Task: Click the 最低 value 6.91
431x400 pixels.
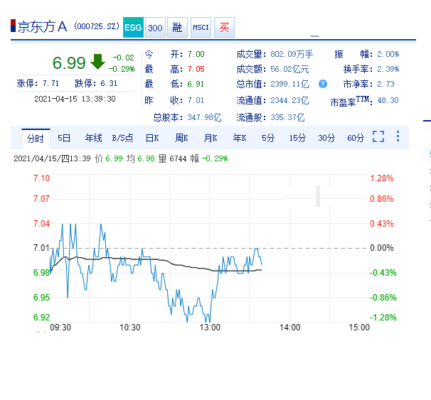Action: (x=196, y=84)
